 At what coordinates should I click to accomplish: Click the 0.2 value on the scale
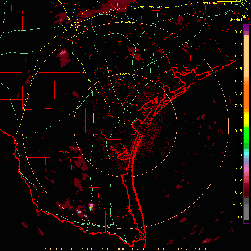[x=238, y=180]
